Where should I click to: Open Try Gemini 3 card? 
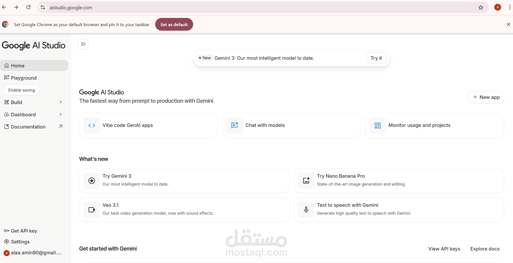tap(184, 181)
